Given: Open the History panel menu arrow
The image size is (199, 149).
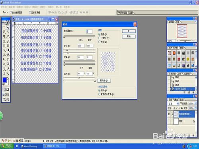Looking at the screenshot, I should [196, 74].
